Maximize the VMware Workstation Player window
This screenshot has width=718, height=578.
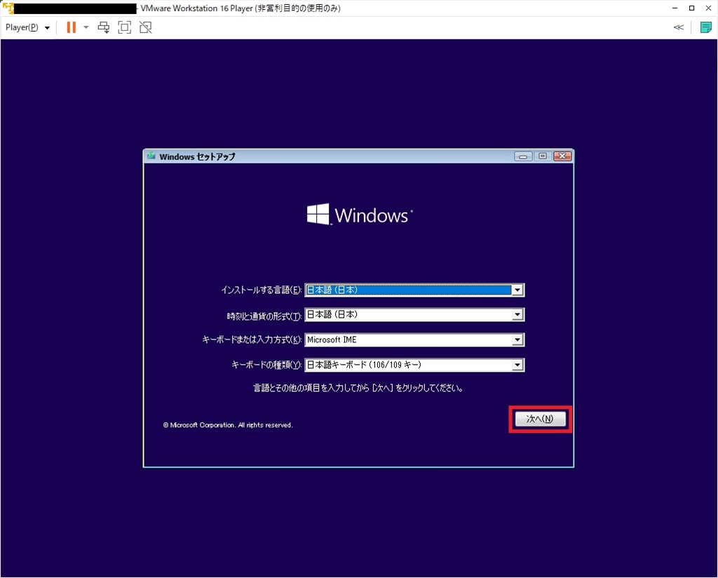coord(691,8)
